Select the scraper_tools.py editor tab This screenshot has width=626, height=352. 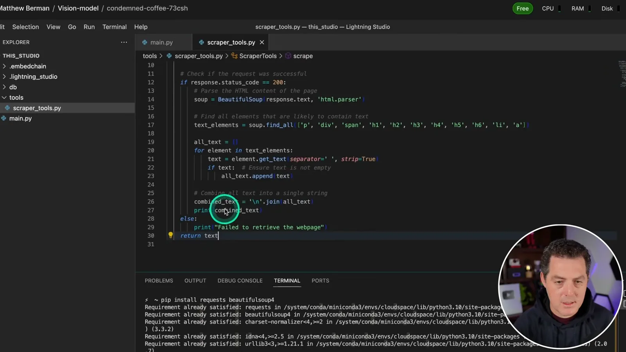coord(231,42)
